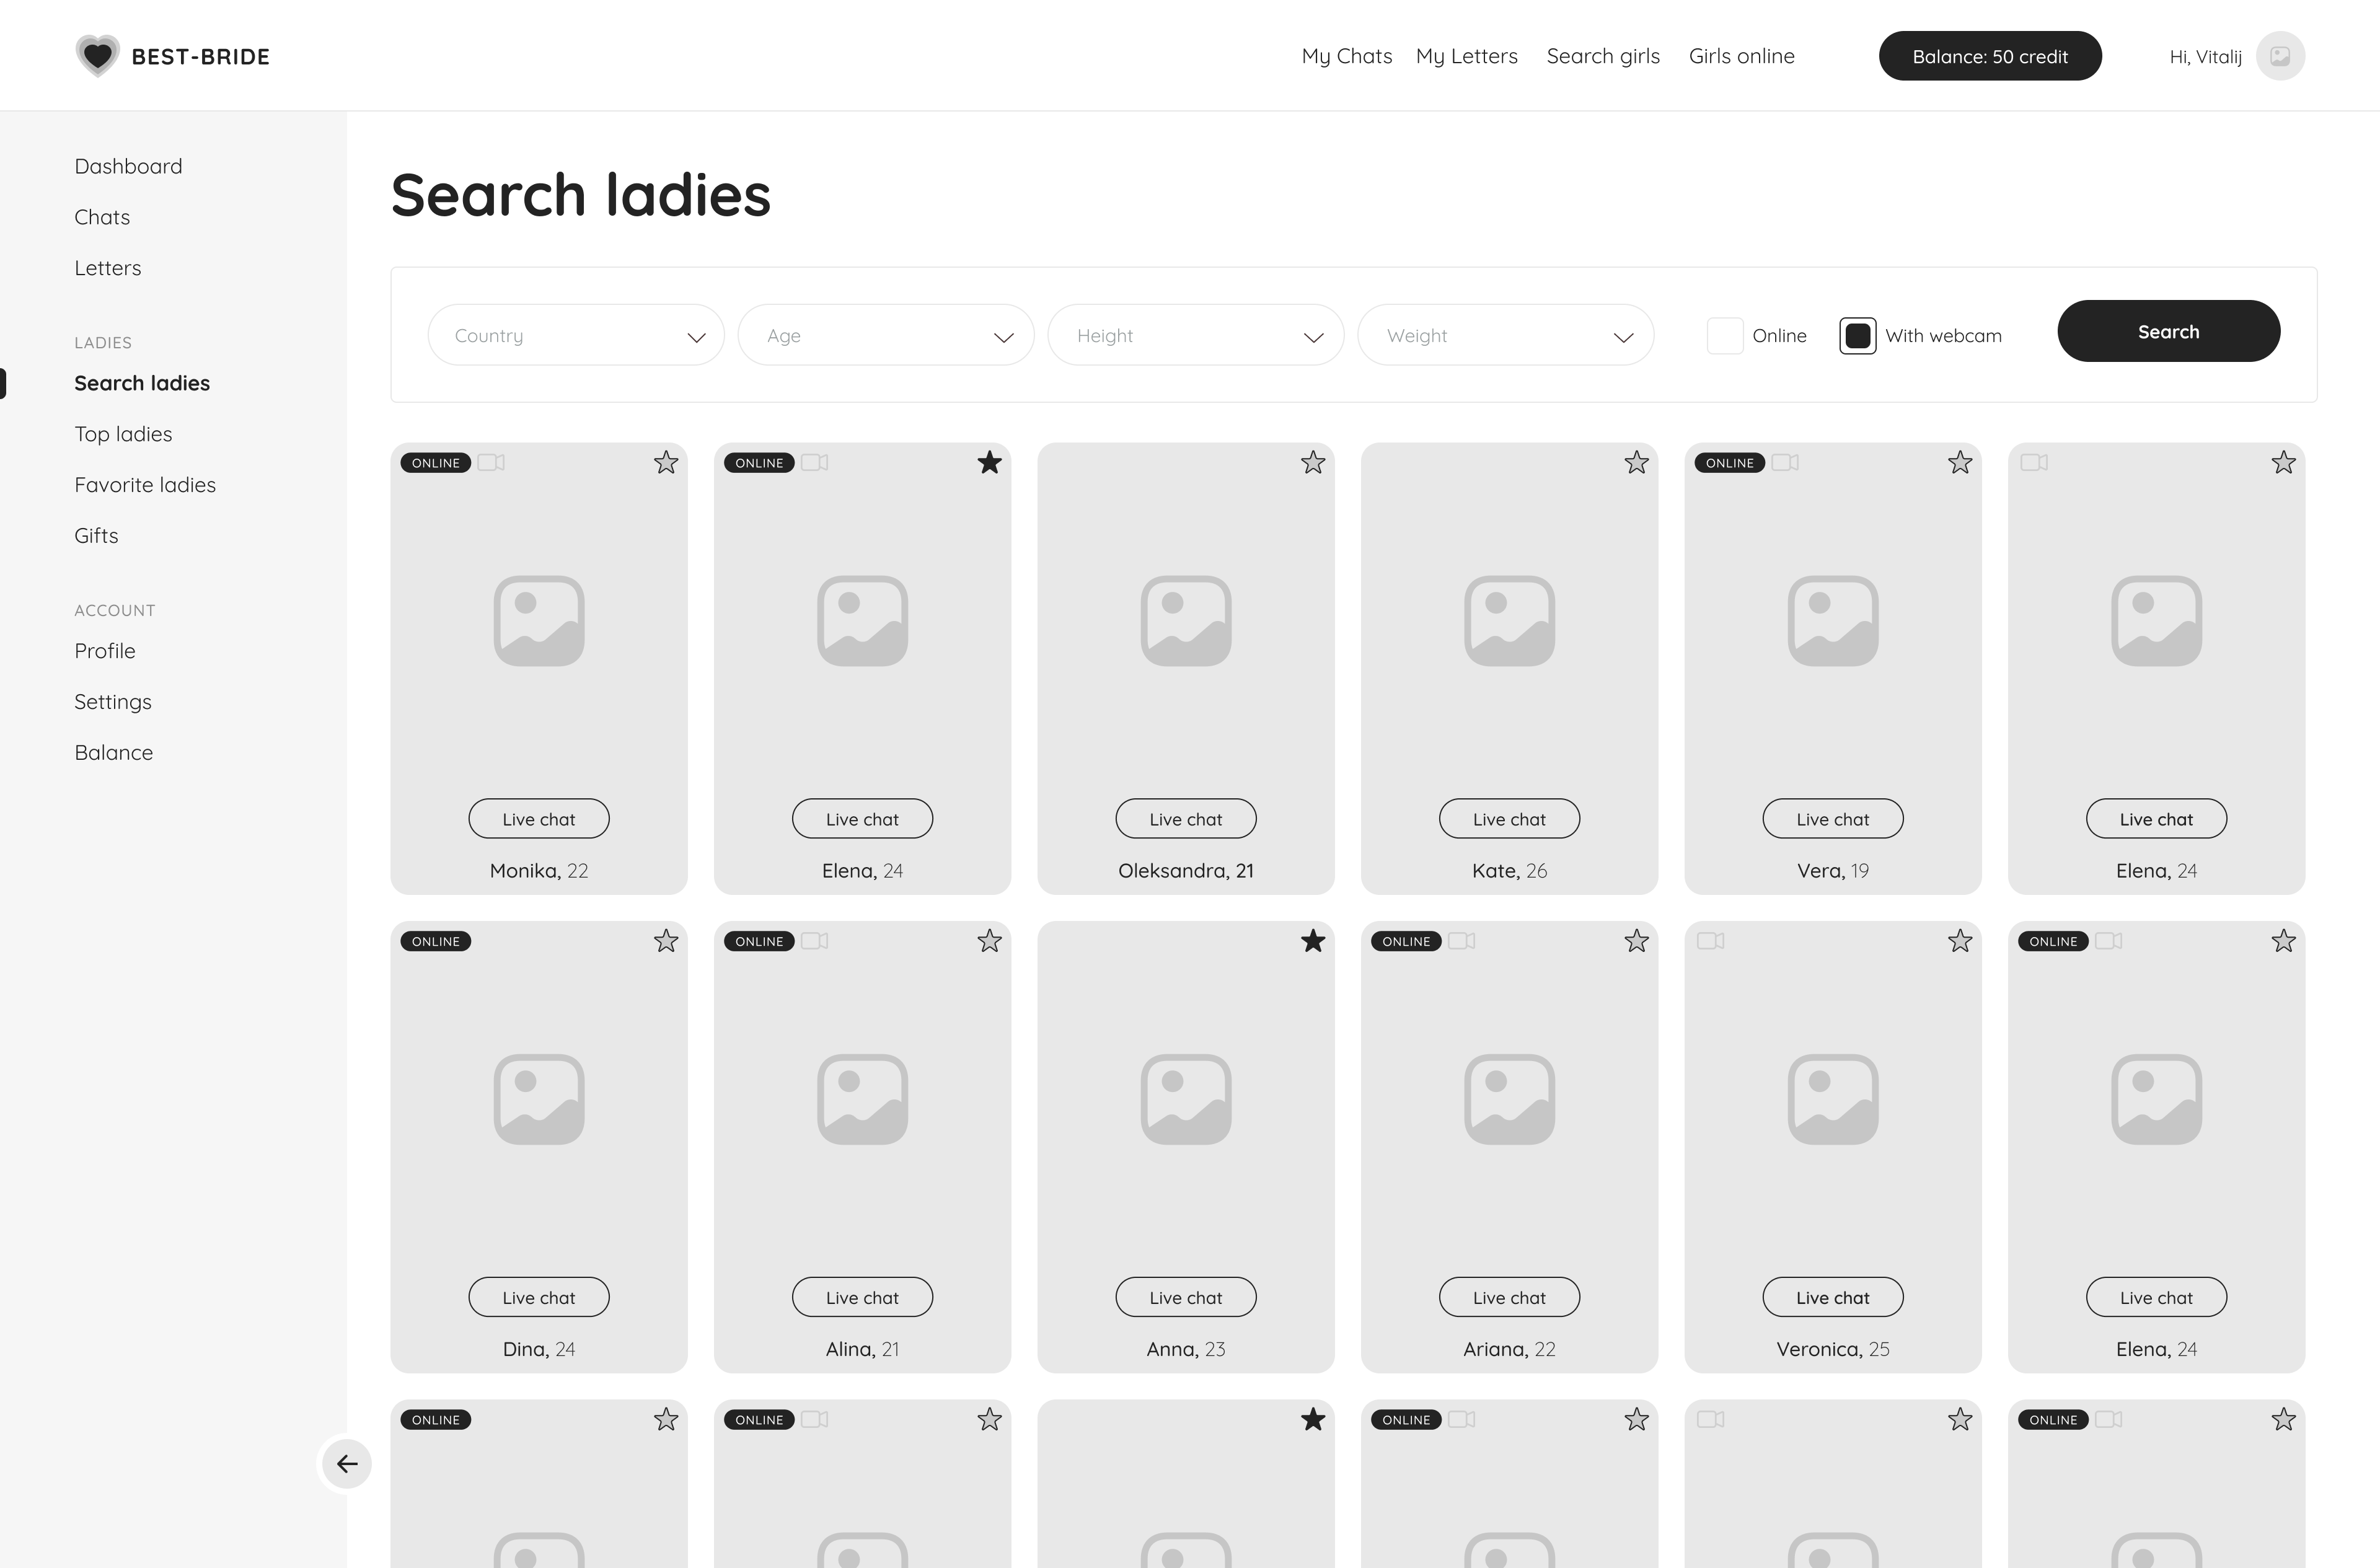Click the Best-Bride heart logo
The width and height of the screenshot is (2380, 1568).
click(97, 56)
